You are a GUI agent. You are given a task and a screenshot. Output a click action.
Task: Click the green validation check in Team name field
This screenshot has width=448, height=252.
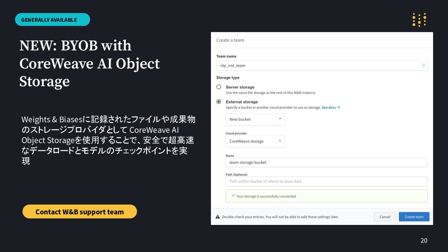(423, 65)
